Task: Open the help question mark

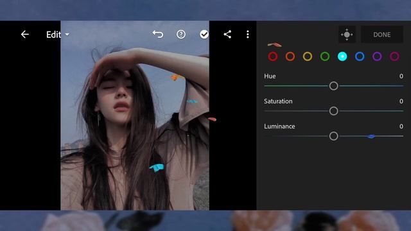Action: point(181,34)
